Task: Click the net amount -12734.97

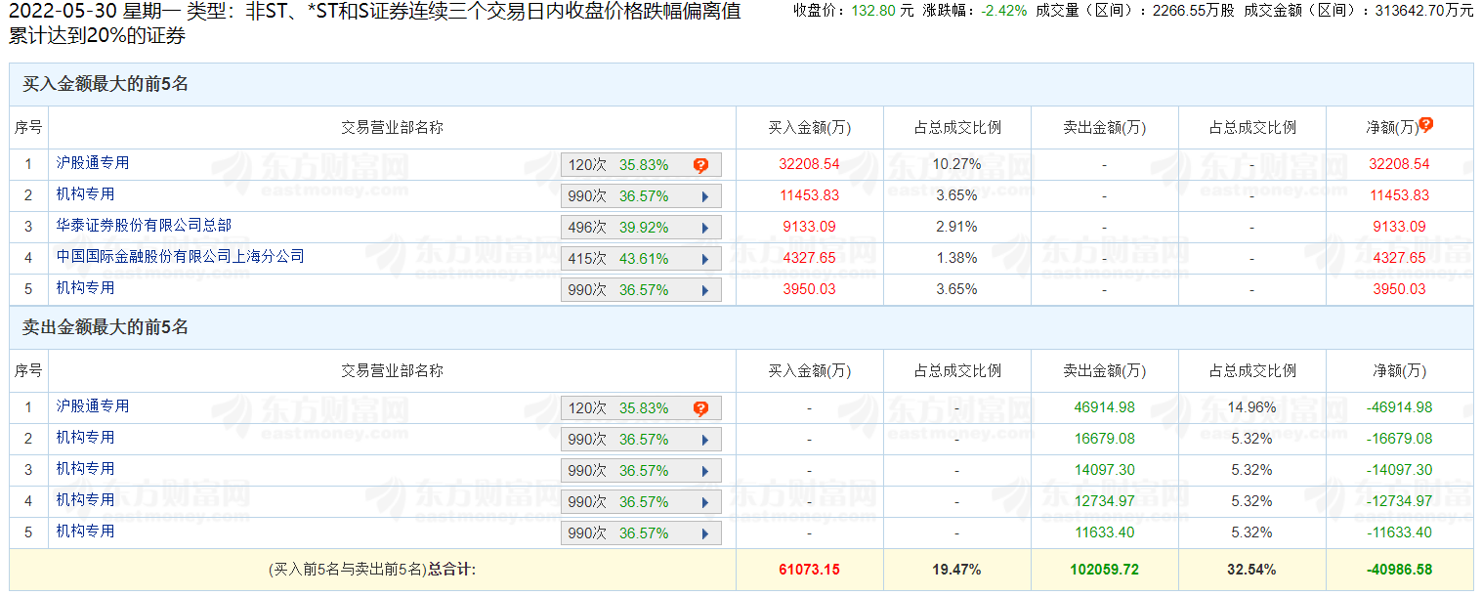Action: (x=1399, y=501)
